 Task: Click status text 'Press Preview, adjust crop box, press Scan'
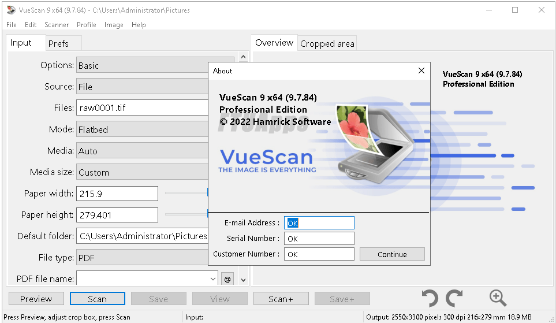[67, 317]
